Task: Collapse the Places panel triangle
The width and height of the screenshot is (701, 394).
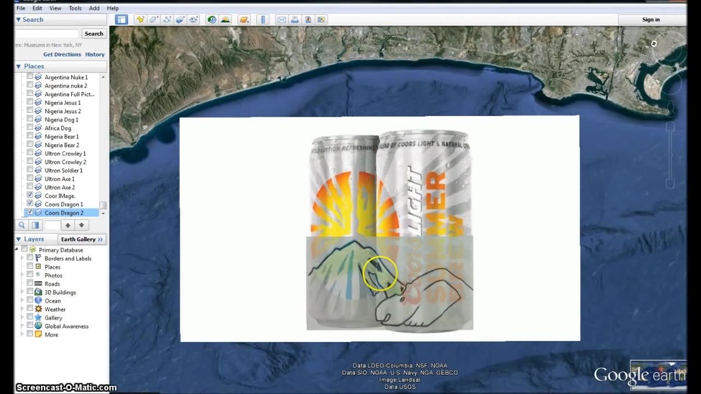Action: click(19, 66)
